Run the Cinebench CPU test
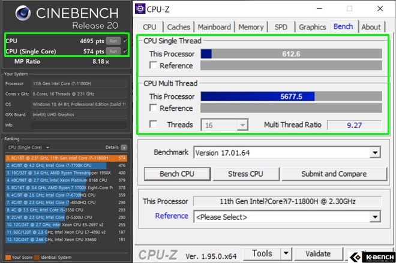 (113, 41)
